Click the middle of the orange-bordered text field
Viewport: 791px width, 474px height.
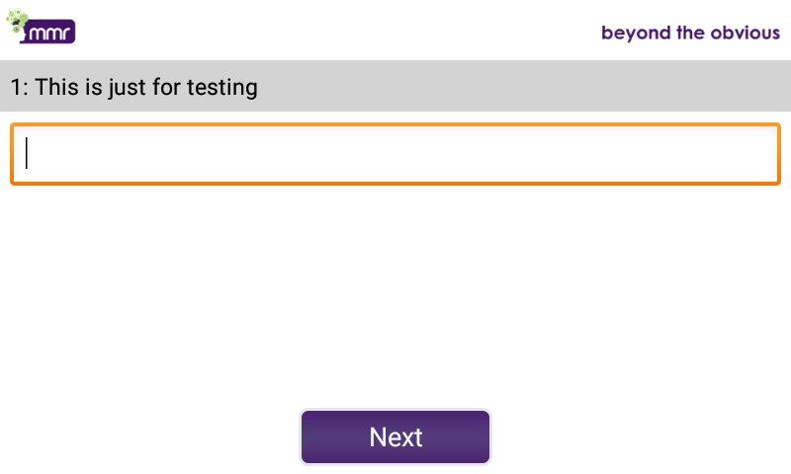(x=395, y=154)
